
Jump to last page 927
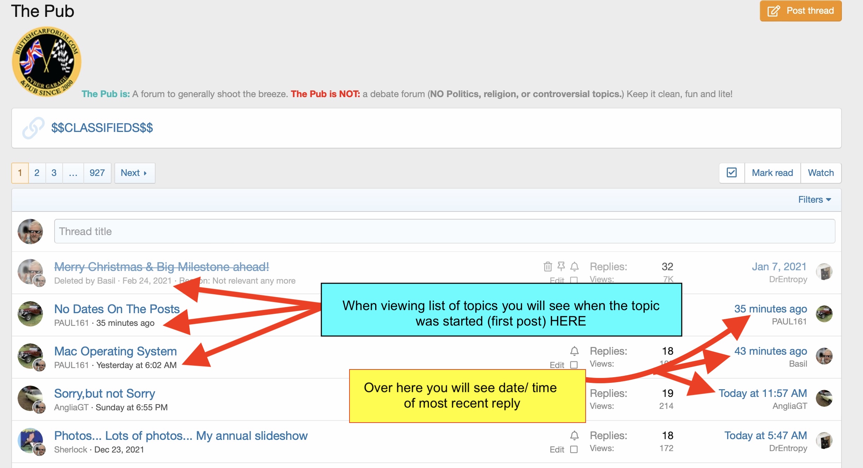point(97,173)
